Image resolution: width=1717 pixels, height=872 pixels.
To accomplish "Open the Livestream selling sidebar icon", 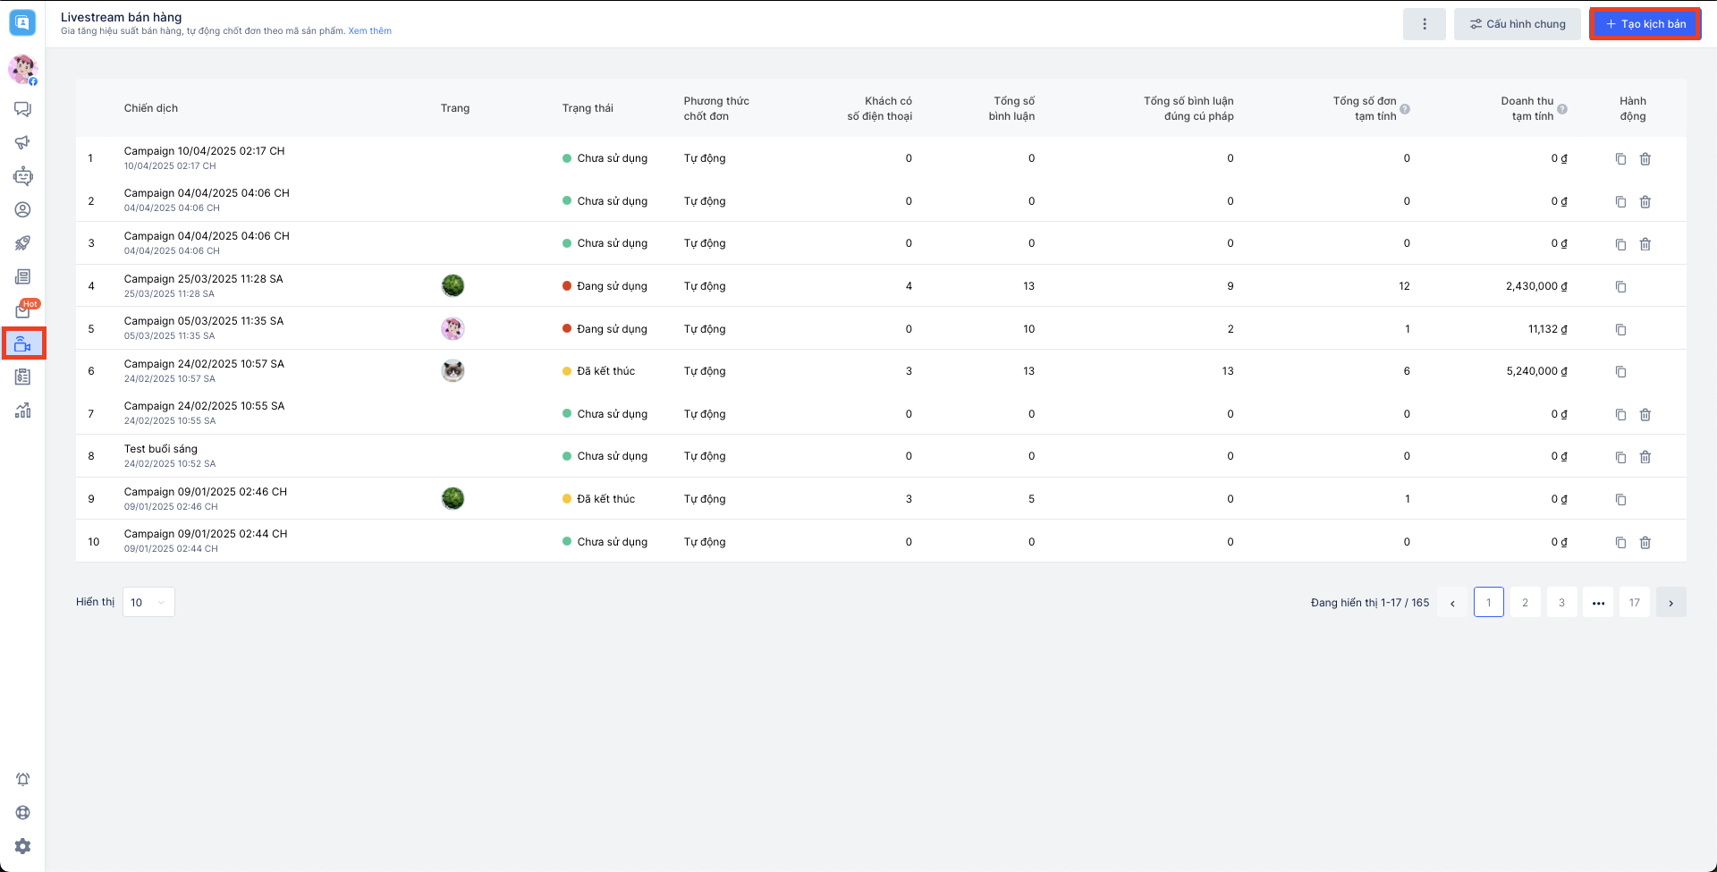I will tap(23, 344).
